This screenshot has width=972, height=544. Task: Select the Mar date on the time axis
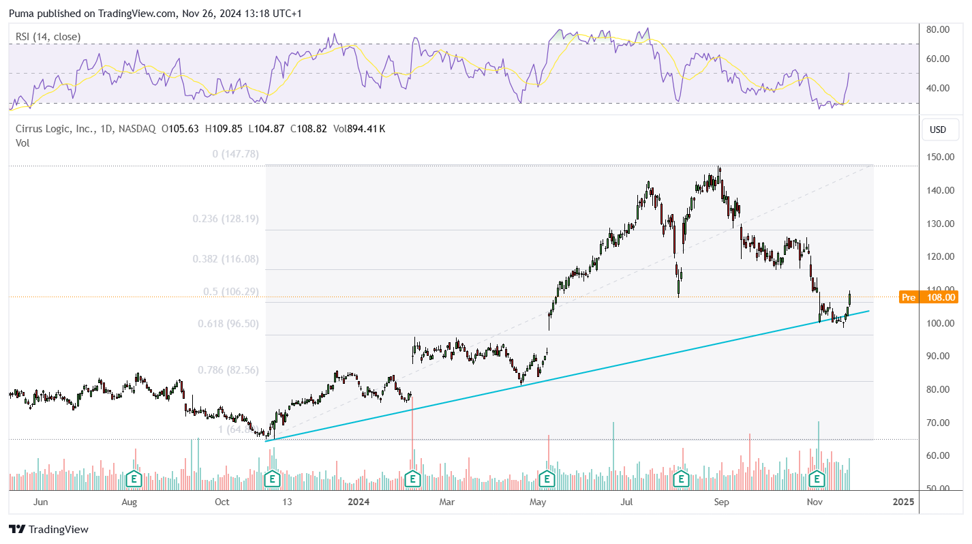click(x=447, y=502)
